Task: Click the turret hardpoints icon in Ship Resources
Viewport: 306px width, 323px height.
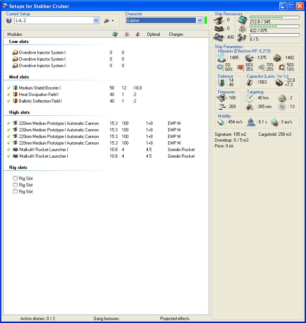Action: tap(219, 20)
